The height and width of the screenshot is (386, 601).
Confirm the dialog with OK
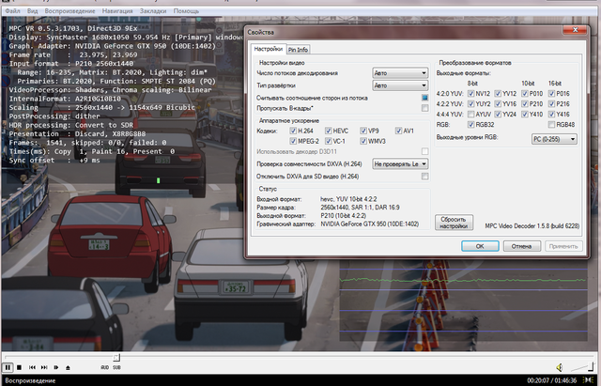[480, 246]
